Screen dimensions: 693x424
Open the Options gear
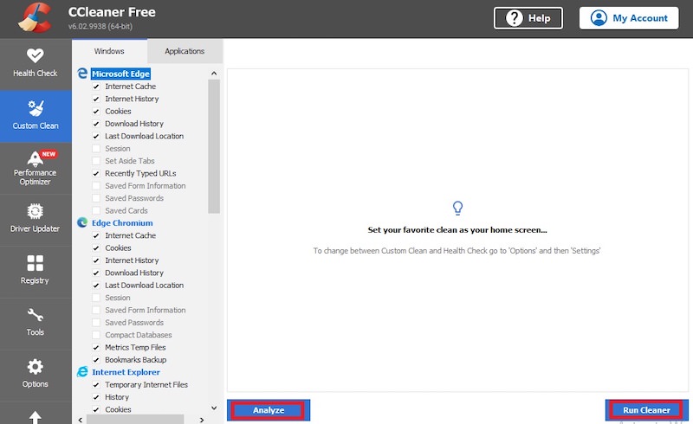(36, 375)
